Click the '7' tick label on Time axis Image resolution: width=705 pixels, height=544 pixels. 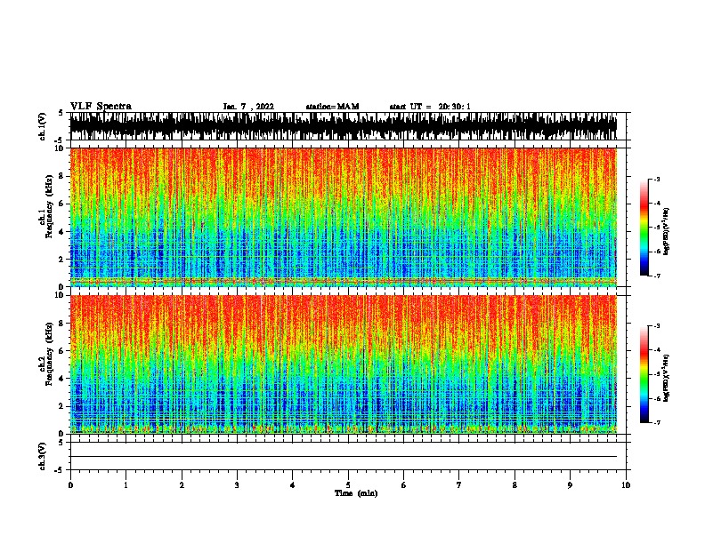point(459,485)
